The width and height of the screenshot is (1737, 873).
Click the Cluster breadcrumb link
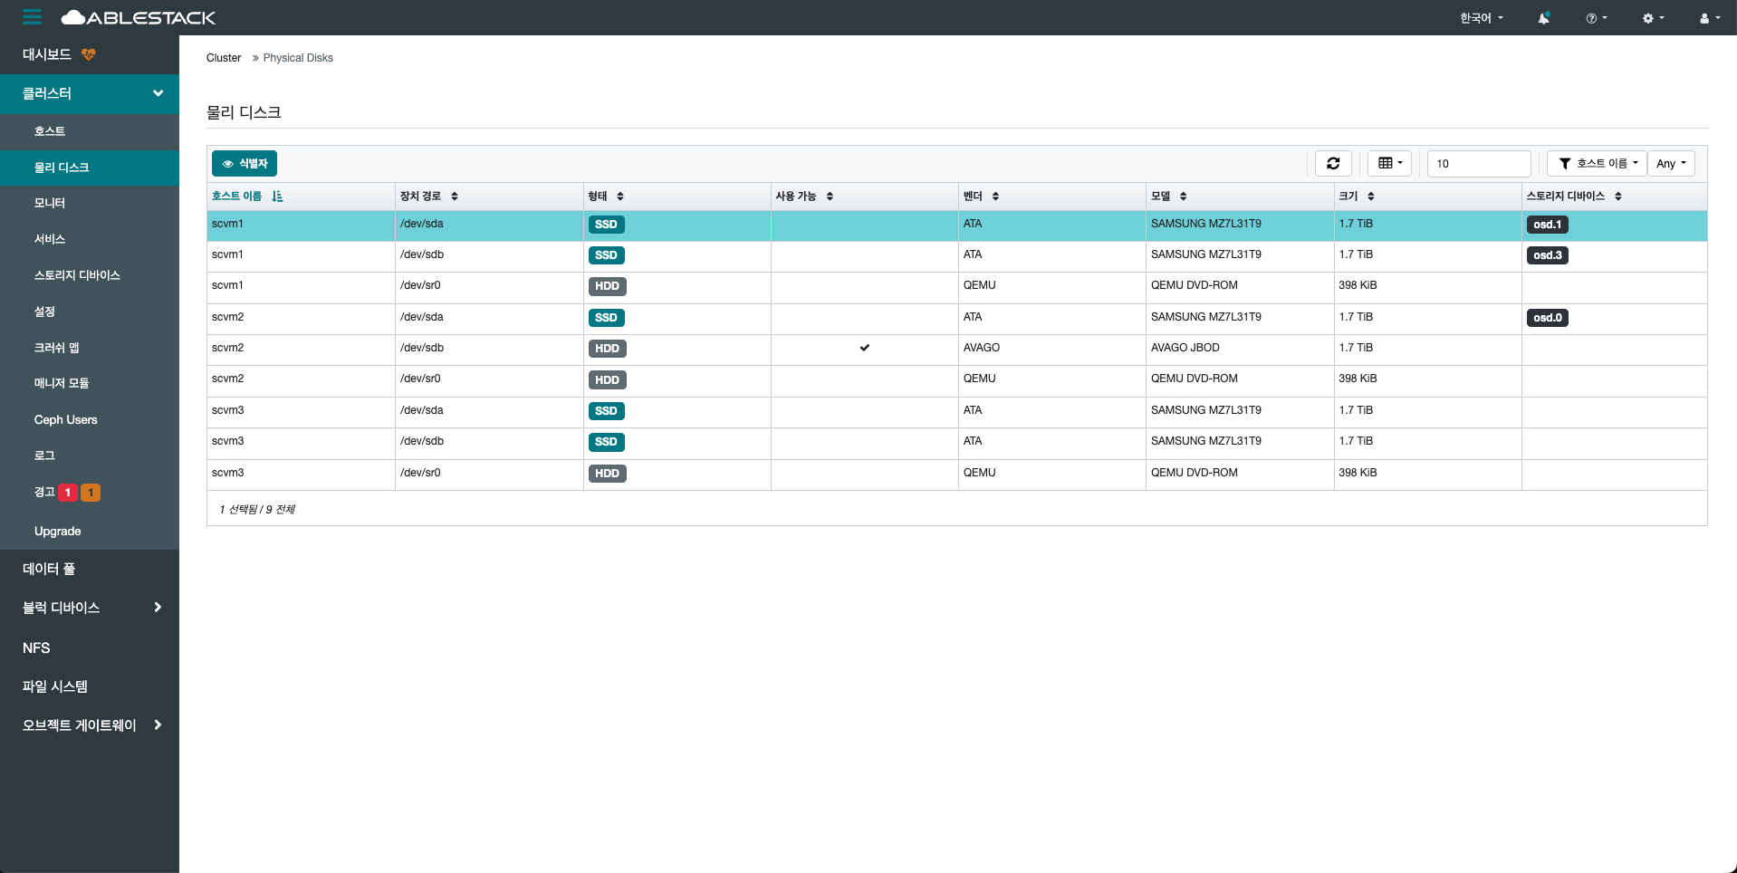(224, 58)
